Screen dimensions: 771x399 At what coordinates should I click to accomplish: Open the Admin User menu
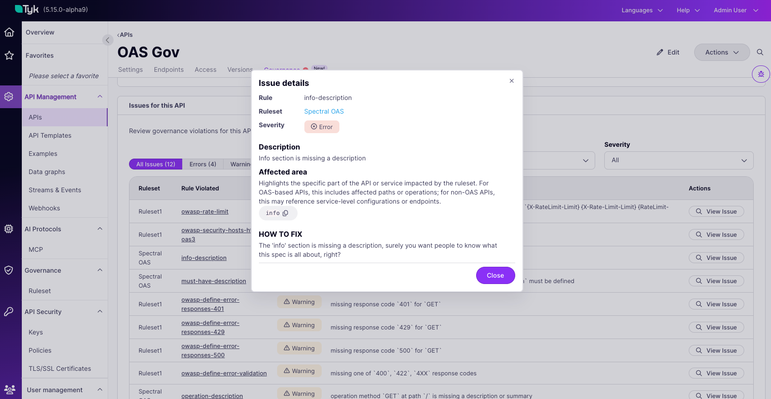736,10
